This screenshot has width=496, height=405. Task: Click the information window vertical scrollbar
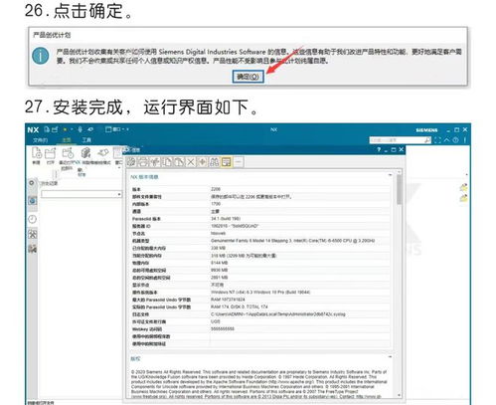pyautogui.click(x=399, y=190)
